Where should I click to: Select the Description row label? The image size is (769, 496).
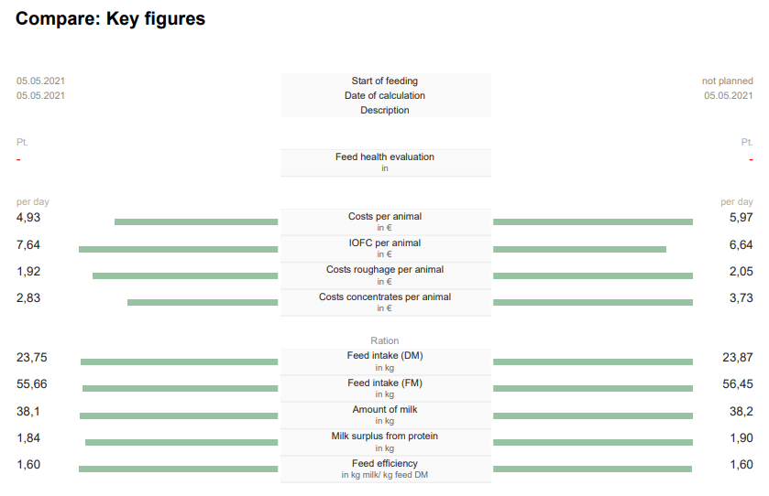point(385,110)
